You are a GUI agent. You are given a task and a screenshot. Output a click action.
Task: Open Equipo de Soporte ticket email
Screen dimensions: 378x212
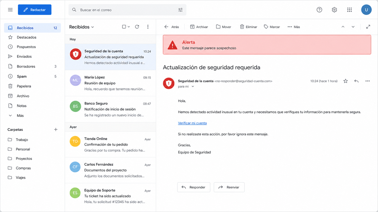pos(110,196)
